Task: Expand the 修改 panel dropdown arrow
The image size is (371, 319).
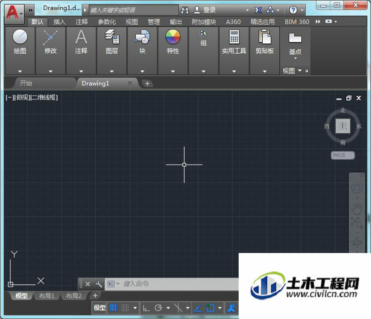Action: pos(51,71)
